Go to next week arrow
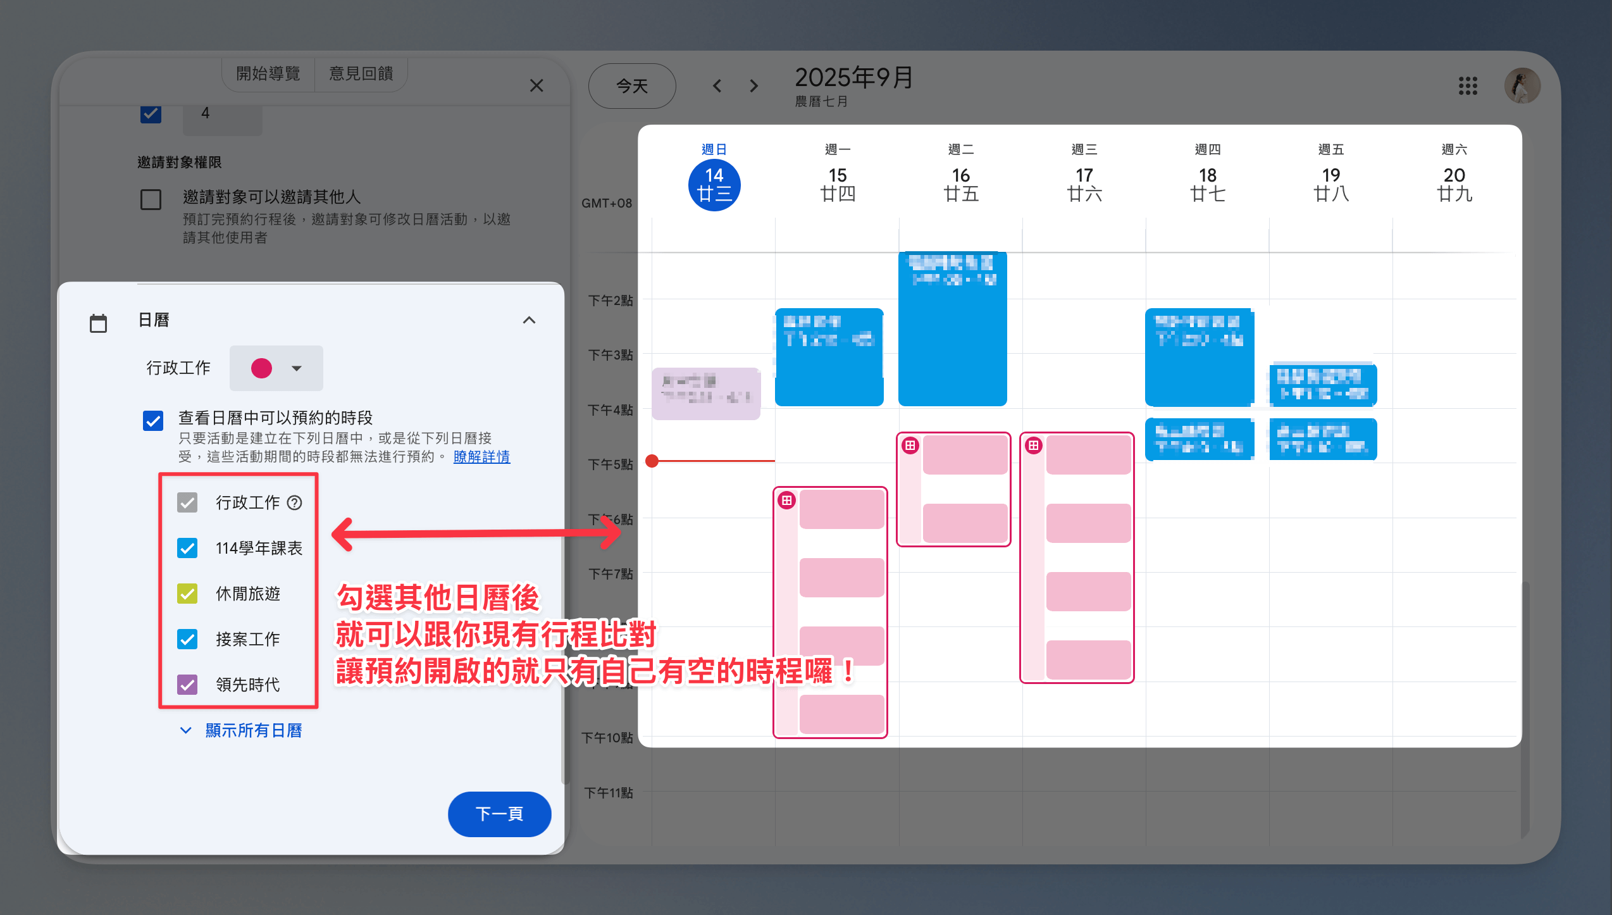 (753, 86)
